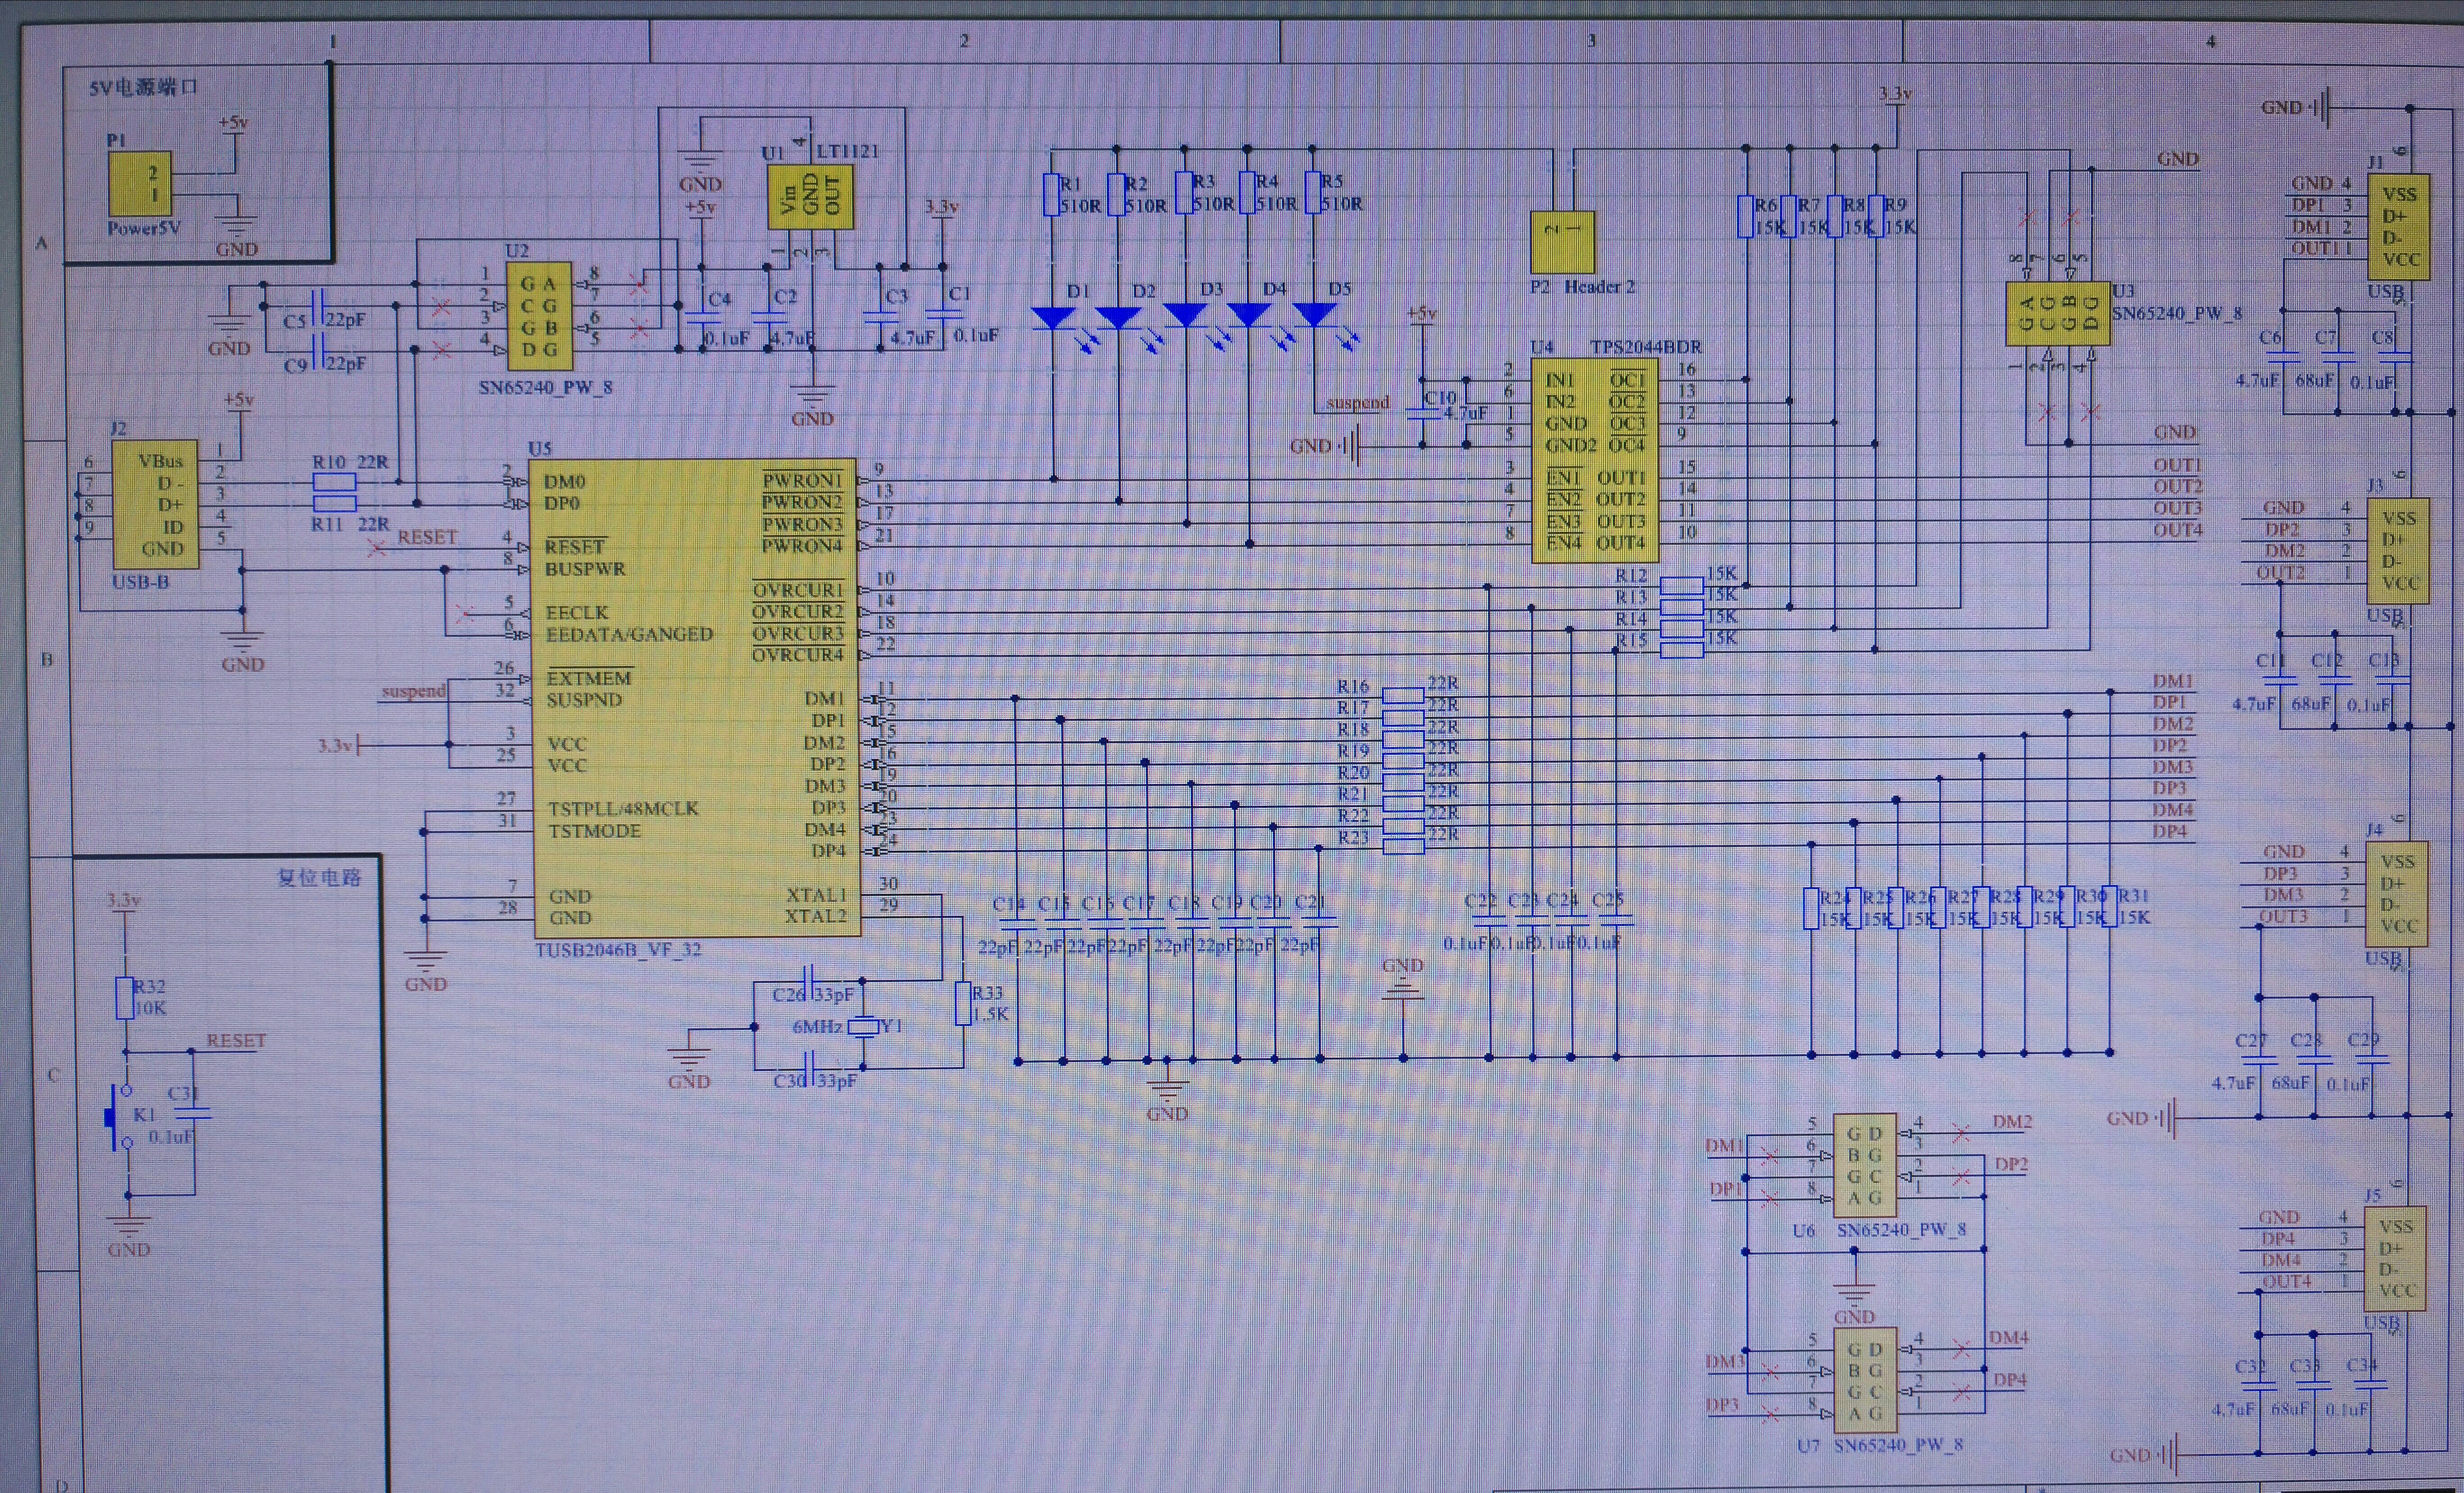Select resistor R33 1.5K
The width and height of the screenshot is (2464, 1493).
(x=962, y=1003)
